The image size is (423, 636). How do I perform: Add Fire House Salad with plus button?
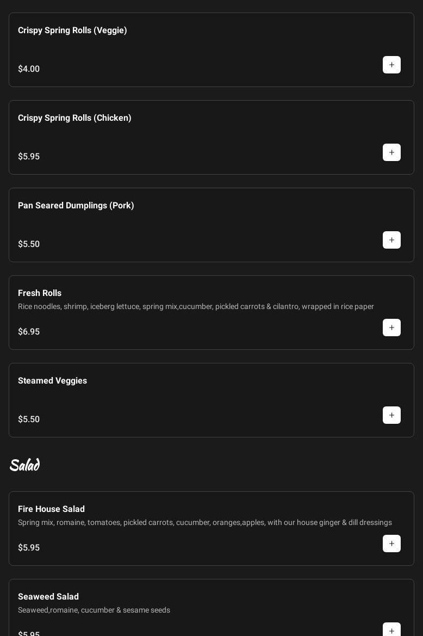pyautogui.click(x=391, y=544)
